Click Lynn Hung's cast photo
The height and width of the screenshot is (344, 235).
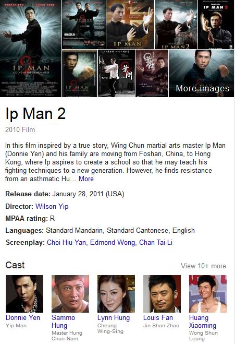[x=116, y=294]
